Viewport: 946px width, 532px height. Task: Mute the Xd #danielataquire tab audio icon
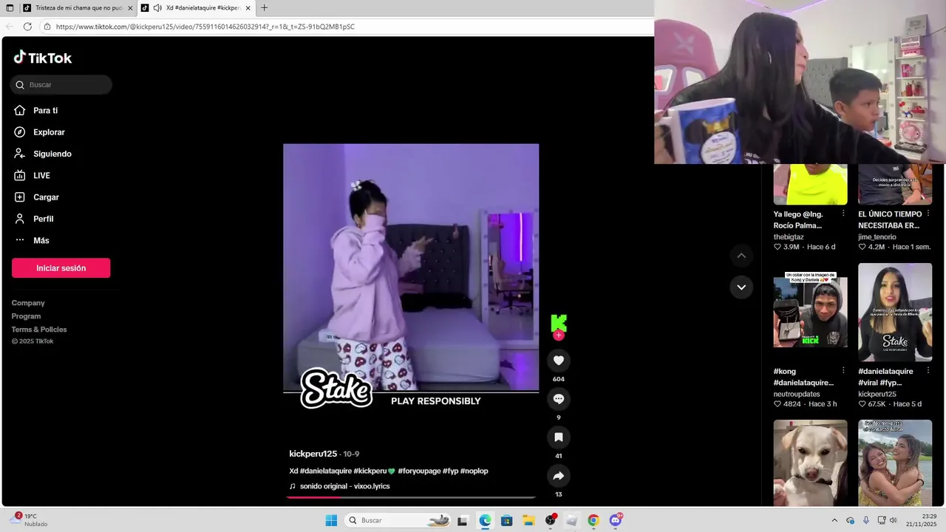pyautogui.click(x=157, y=8)
